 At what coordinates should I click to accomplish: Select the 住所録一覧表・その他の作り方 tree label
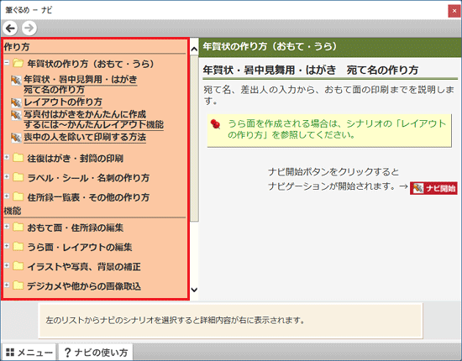coord(88,197)
